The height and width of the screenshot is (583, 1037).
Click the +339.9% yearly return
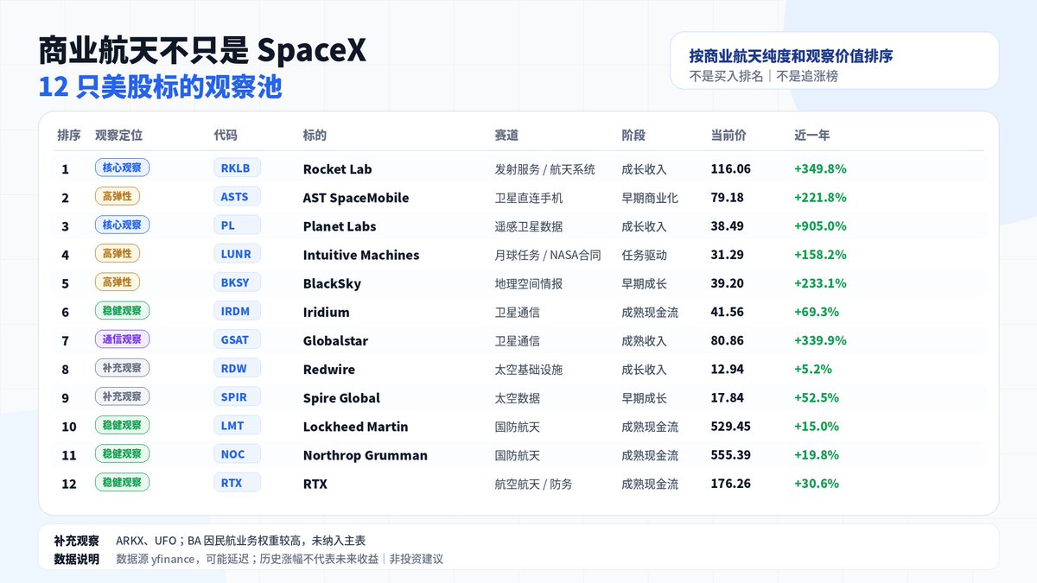click(x=820, y=340)
